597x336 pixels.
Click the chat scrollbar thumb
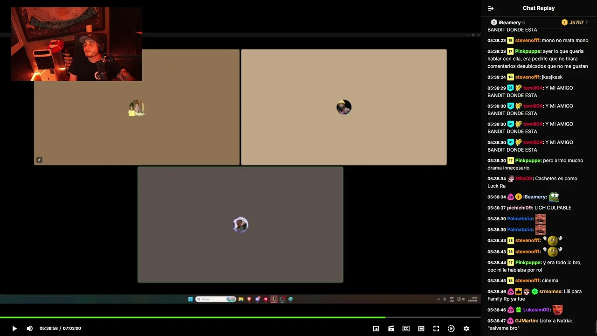[x=595, y=326]
